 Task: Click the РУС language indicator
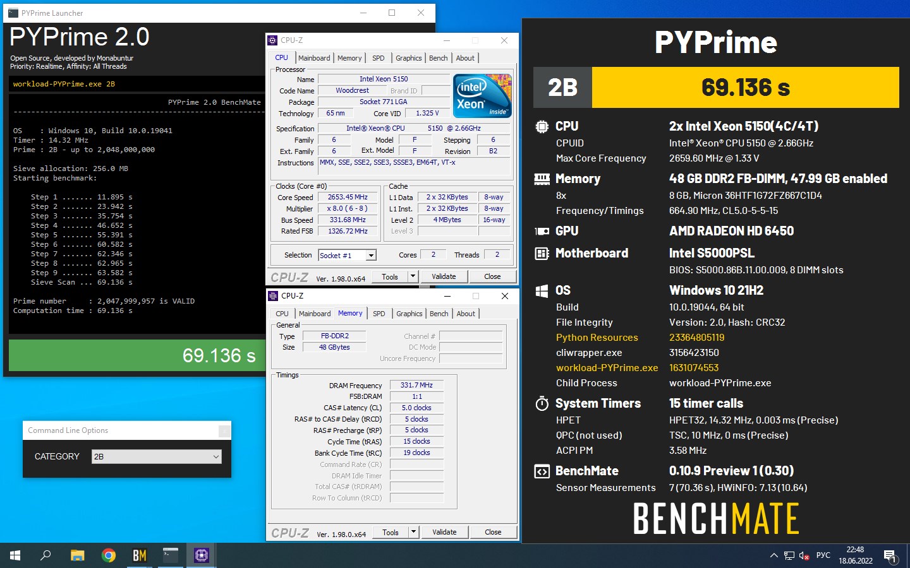pos(823,555)
